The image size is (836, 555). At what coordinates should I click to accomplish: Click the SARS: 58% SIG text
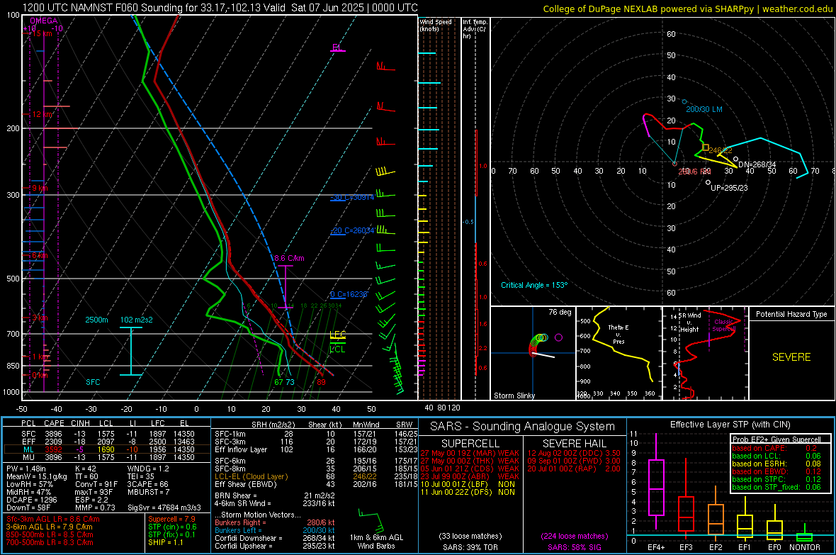[574, 547]
